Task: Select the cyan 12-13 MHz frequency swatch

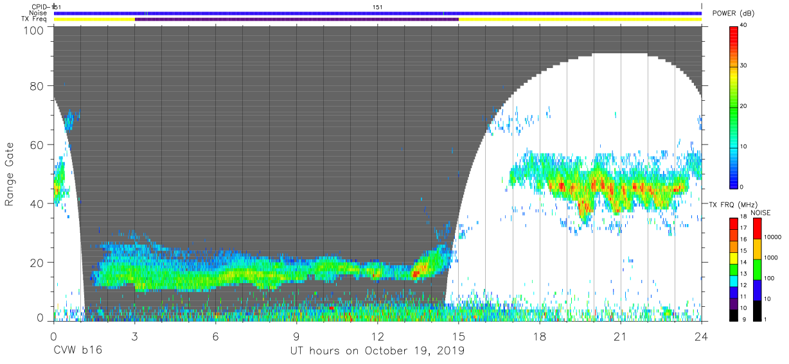Action: click(x=733, y=281)
